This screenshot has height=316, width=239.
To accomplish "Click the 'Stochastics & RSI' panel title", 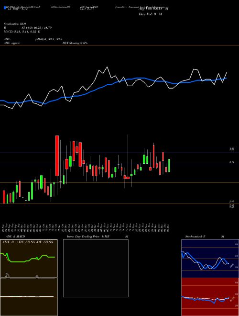I will (x=205, y=237).
